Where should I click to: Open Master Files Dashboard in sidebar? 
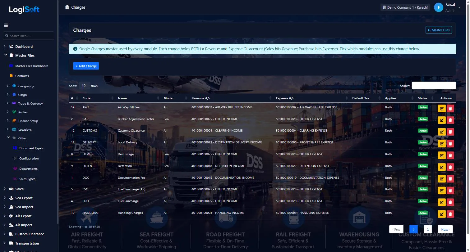click(x=31, y=66)
